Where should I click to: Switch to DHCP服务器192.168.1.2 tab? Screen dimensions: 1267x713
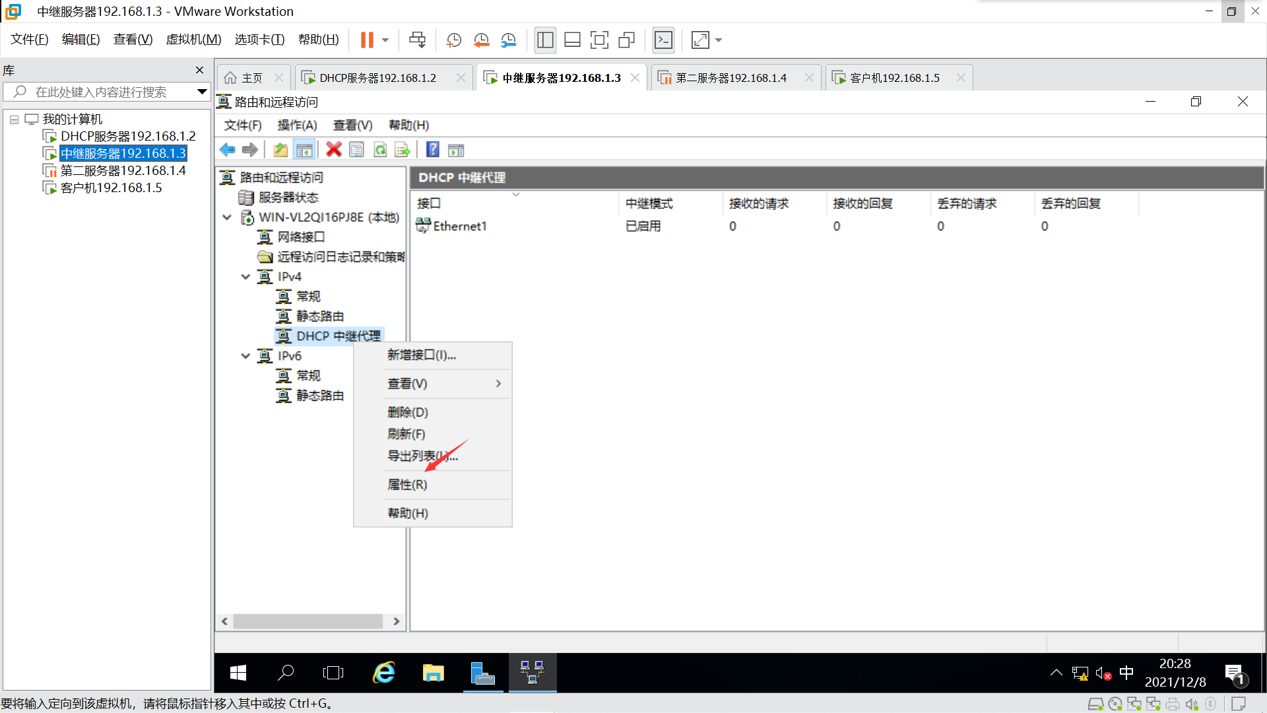[x=377, y=78]
